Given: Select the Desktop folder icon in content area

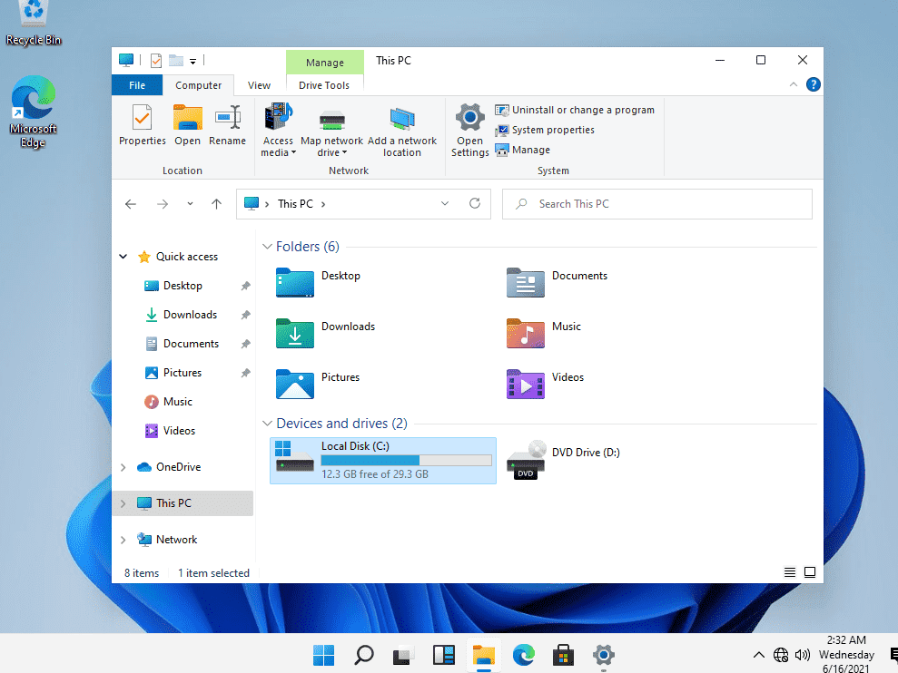Looking at the screenshot, I should [x=295, y=282].
